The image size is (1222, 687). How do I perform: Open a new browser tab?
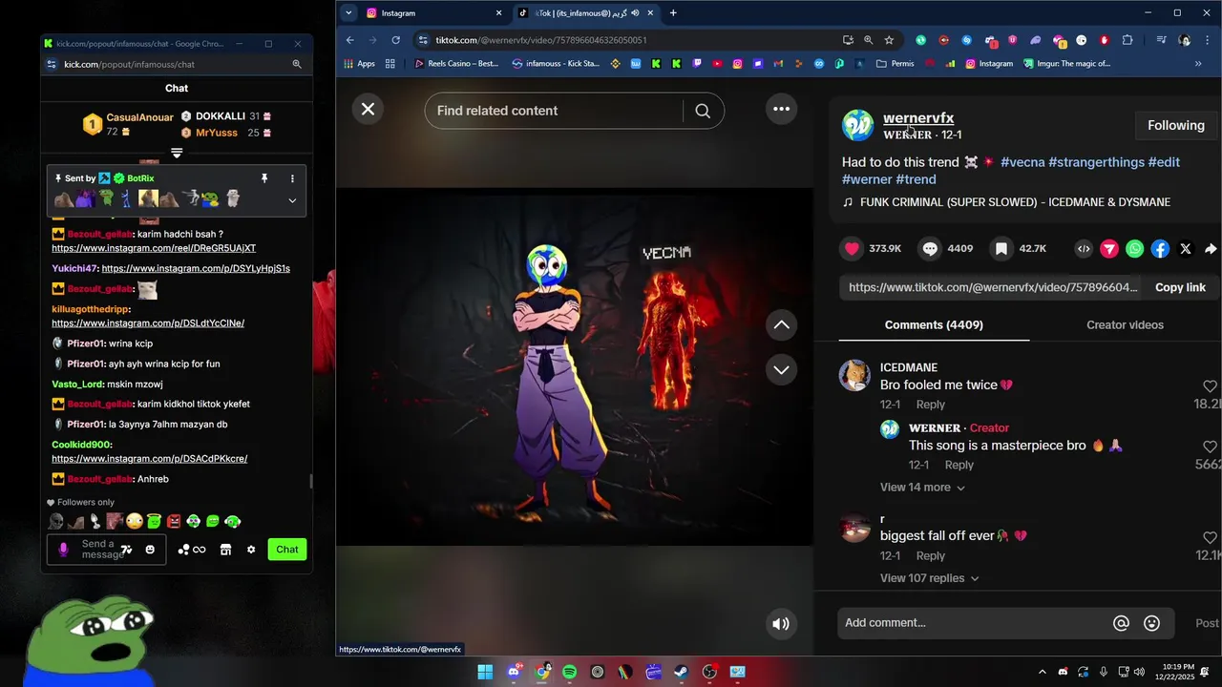tap(673, 13)
